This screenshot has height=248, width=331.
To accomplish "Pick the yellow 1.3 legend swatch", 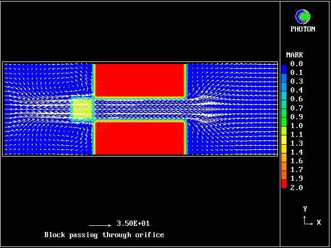I will (284, 143).
